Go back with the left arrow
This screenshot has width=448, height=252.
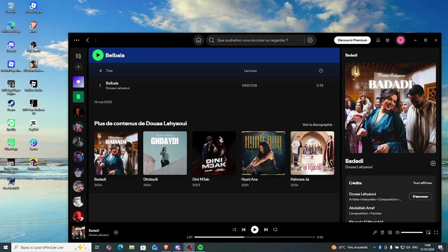click(87, 40)
